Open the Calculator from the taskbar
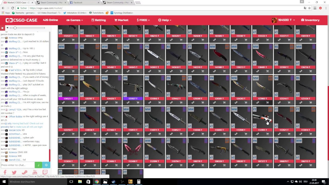Viewport: 329px width, 185px height. pos(139,182)
